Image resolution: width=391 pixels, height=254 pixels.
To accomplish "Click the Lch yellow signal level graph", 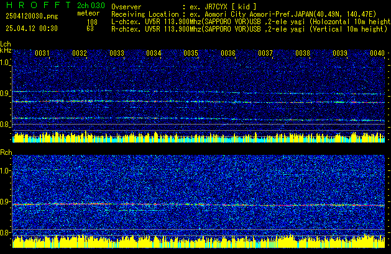I will click(198, 137).
